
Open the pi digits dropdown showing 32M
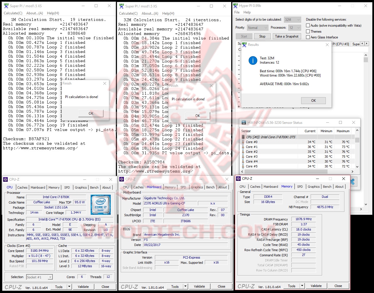tap(292, 20)
